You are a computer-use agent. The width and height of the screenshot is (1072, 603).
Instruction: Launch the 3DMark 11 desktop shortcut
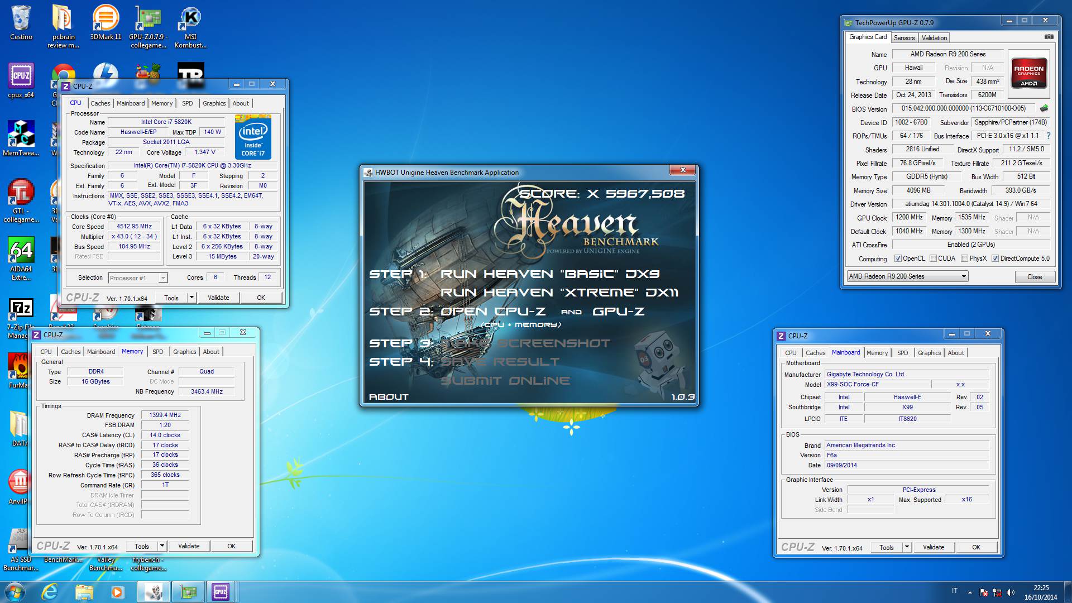106,22
